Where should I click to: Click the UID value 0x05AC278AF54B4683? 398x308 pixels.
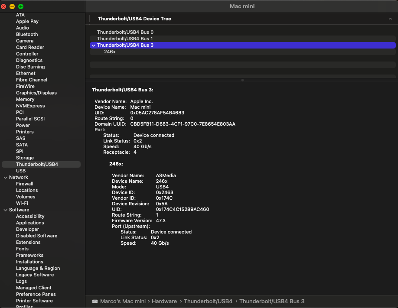click(157, 113)
